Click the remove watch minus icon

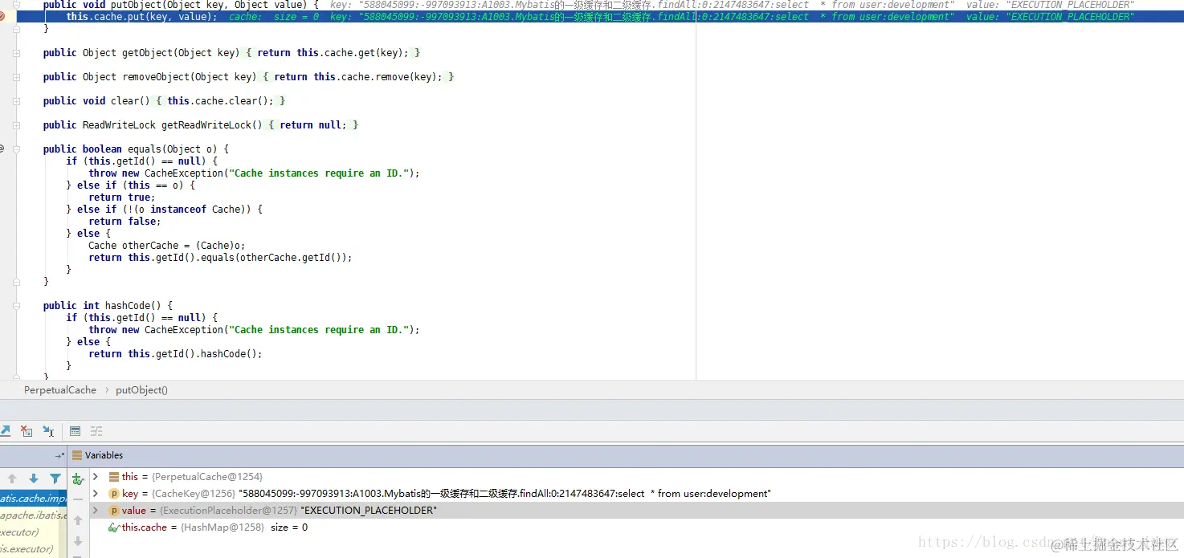point(78,499)
